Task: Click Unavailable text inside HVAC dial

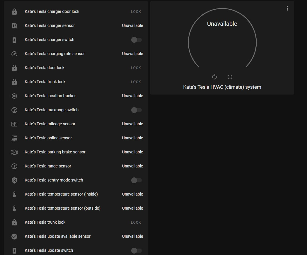Action: tap(222, 24)
